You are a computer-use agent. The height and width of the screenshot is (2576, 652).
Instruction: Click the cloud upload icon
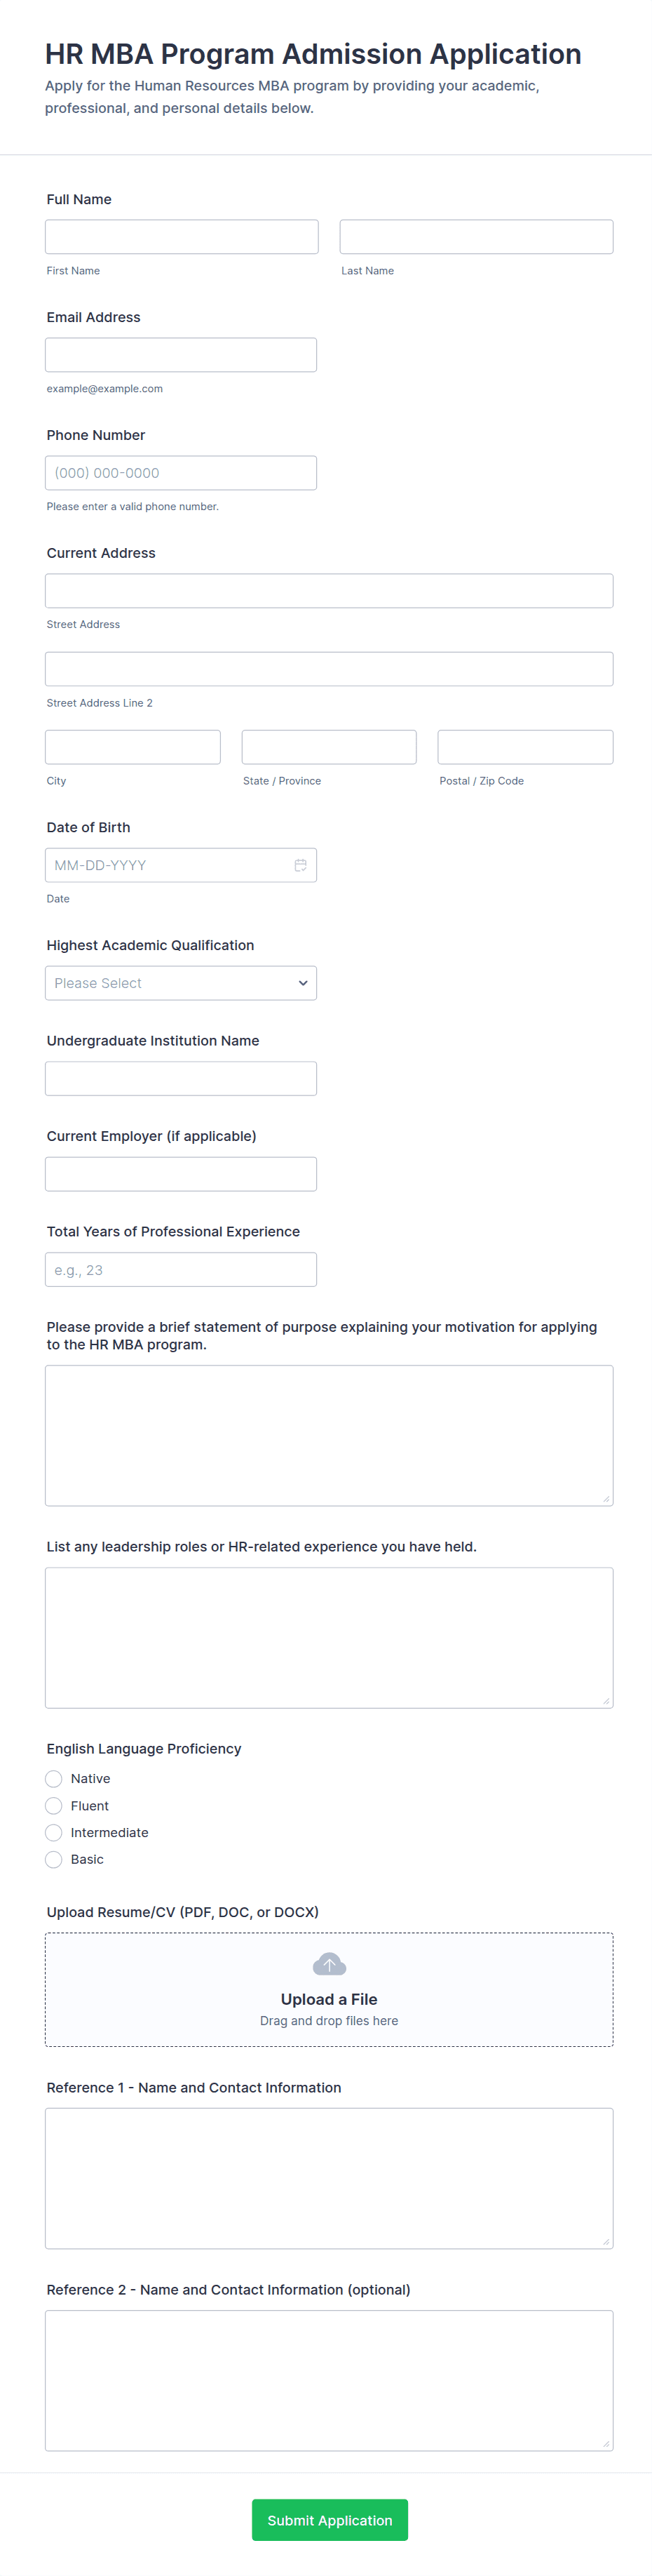click(x=329, y=1965)
